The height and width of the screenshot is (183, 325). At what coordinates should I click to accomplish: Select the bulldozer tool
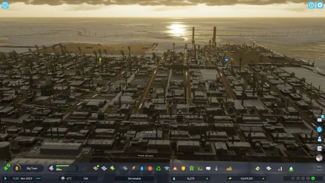[229, 168]
